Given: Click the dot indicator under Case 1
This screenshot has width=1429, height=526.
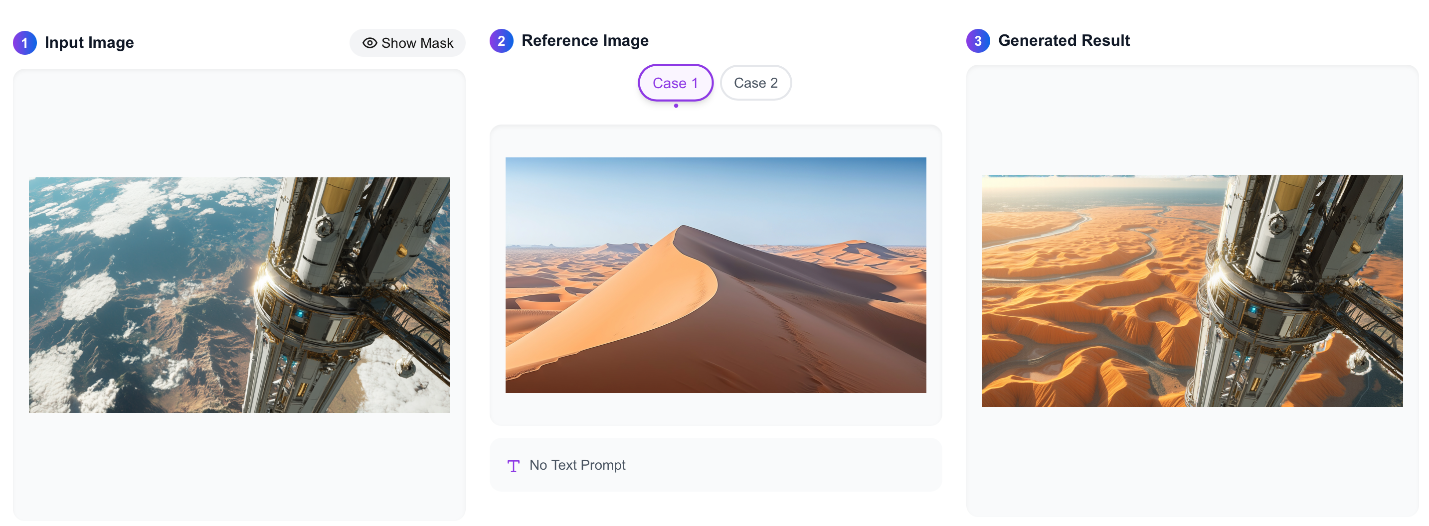Looking at the screenshot, I should (676, 106).
